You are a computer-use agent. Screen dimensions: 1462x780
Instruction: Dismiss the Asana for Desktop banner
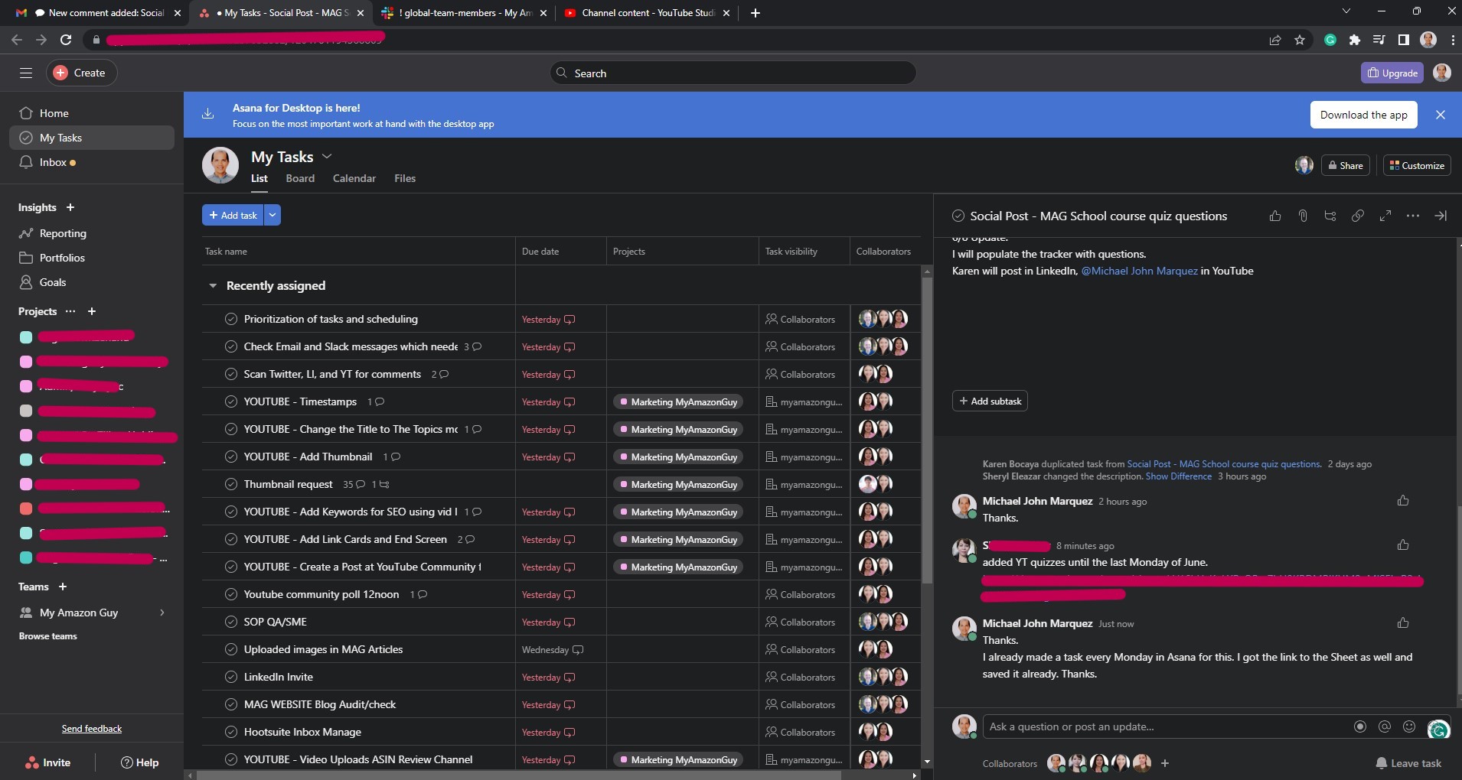coord(1441,115)
